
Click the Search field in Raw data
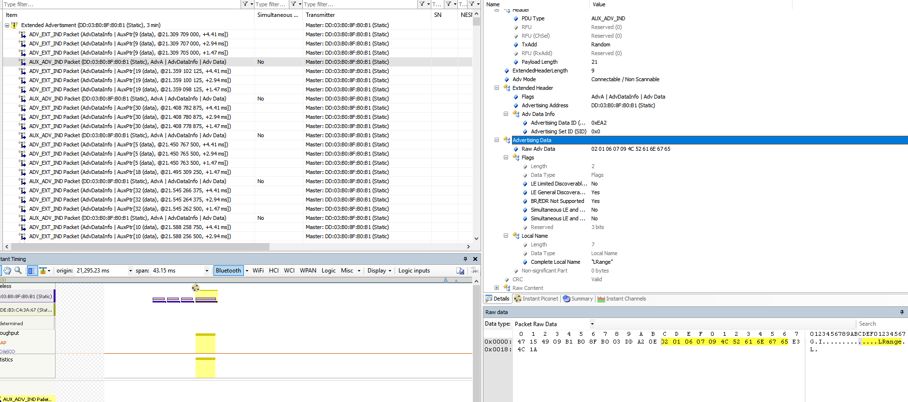click(x=879, y=324)
